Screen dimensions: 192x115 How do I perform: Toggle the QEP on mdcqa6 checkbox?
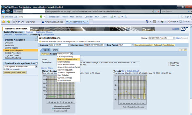coord(4,69)
